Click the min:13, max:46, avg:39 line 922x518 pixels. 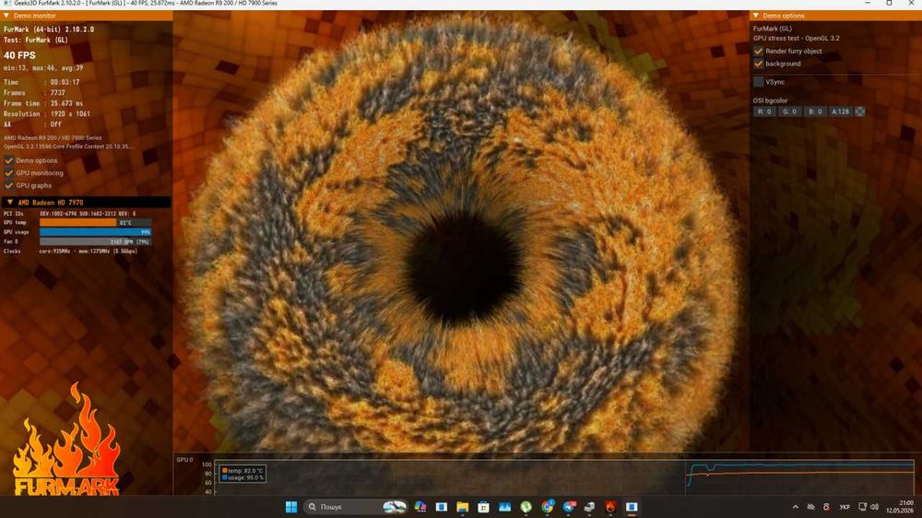click(x=43, y=68)
